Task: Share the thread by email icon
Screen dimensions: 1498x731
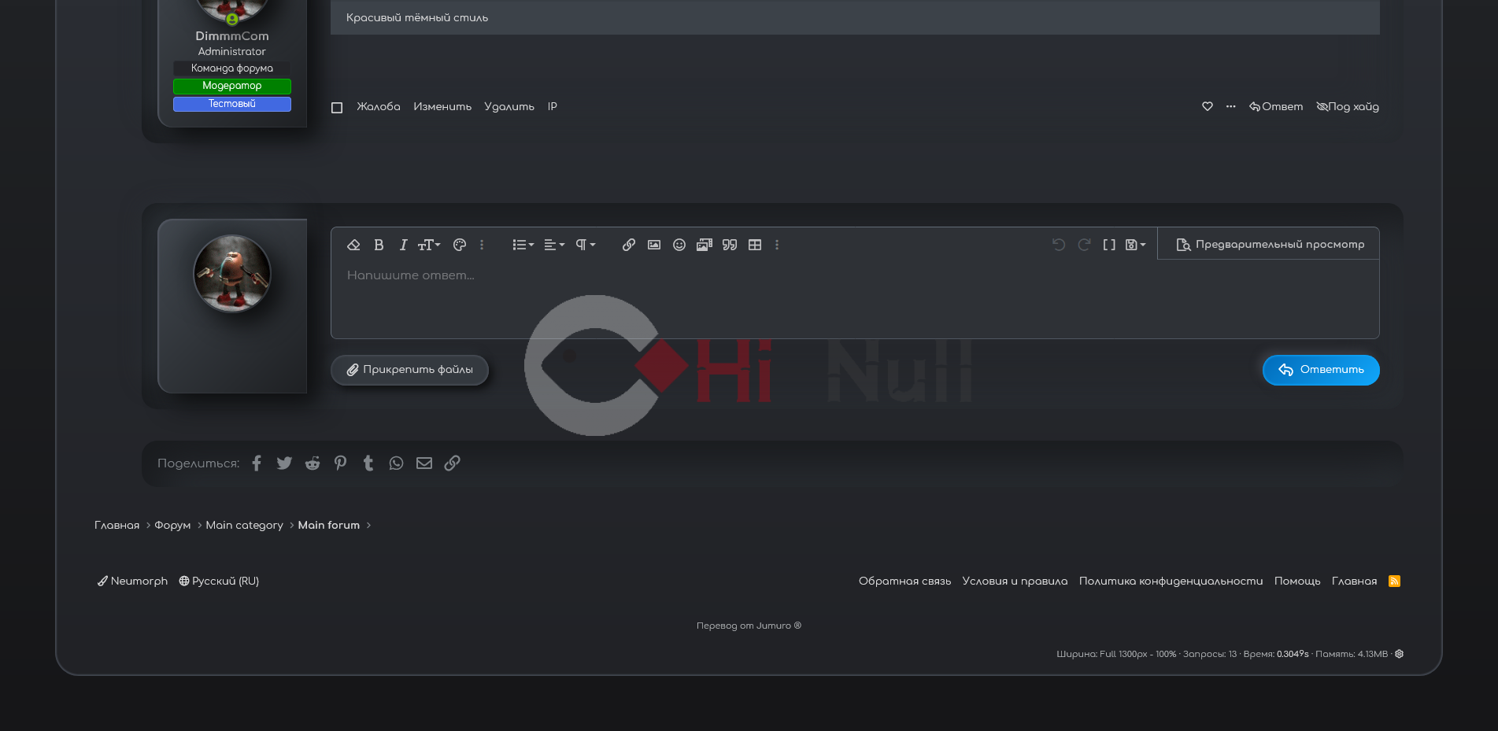Action: [x=424, y=463]
